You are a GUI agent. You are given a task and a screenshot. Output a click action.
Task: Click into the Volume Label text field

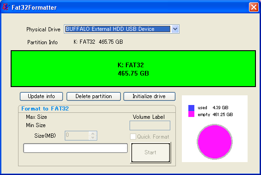[x=150, y=125]
